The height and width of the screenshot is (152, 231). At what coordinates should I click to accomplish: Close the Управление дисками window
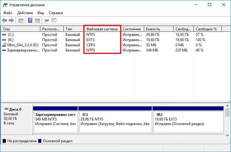[x=223, y=5]
